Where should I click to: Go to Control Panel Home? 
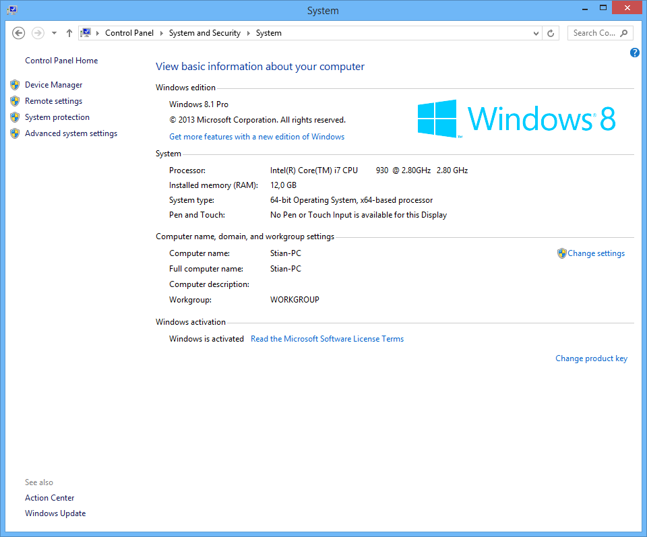(x=61, y=61)
